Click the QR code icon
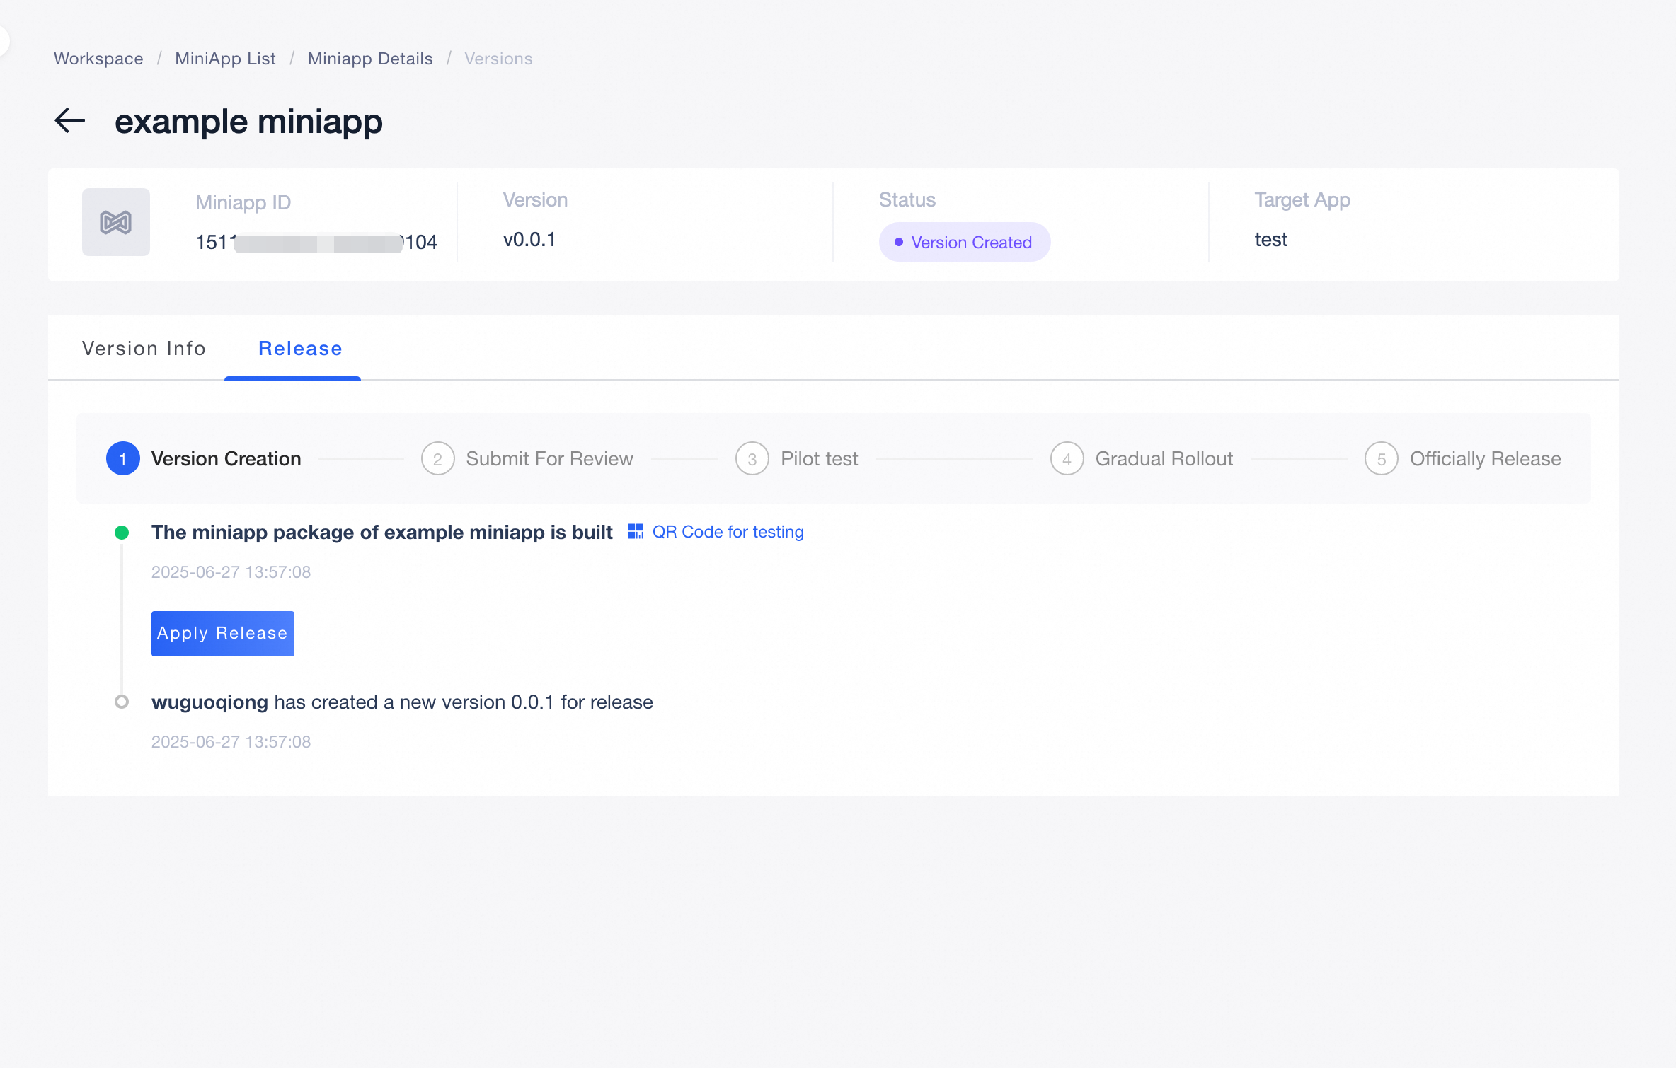The height and width of the screenshot is (1068, 1676). point(636,532)
